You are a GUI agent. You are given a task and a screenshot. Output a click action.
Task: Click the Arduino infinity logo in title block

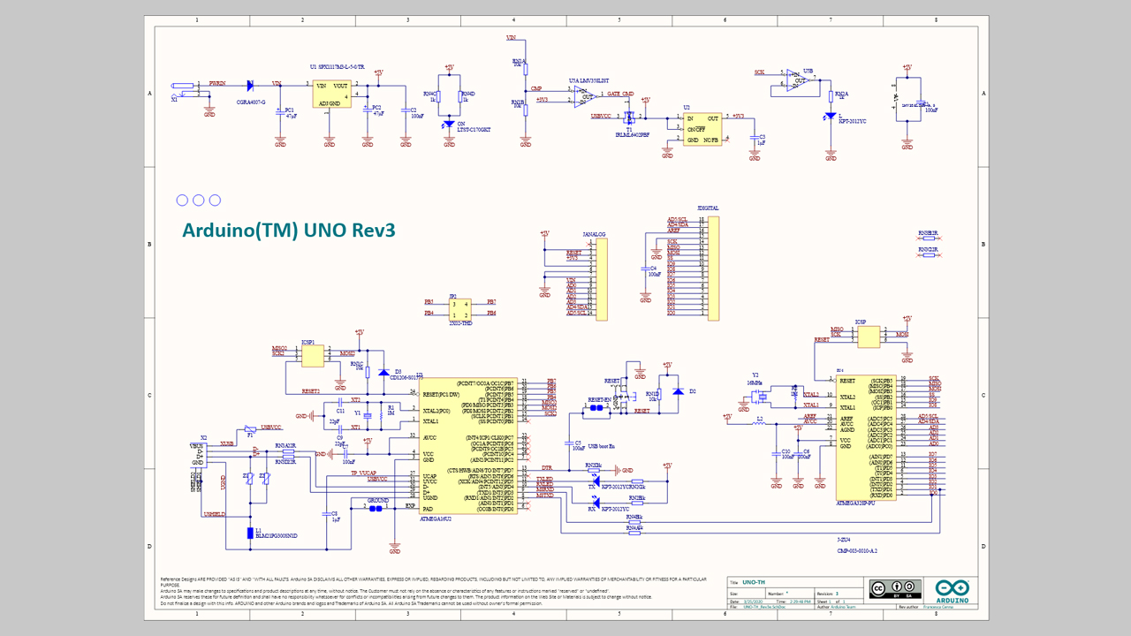(952, 589)
